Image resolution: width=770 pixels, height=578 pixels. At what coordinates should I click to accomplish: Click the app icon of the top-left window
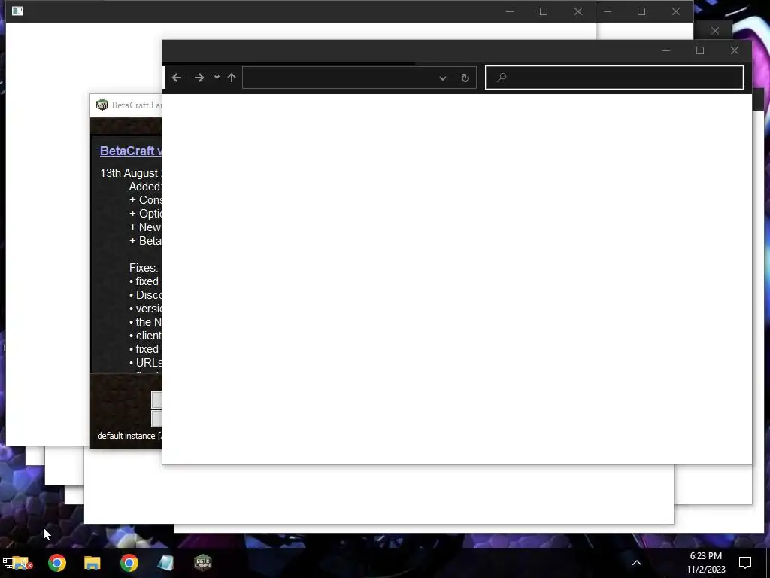17,11
